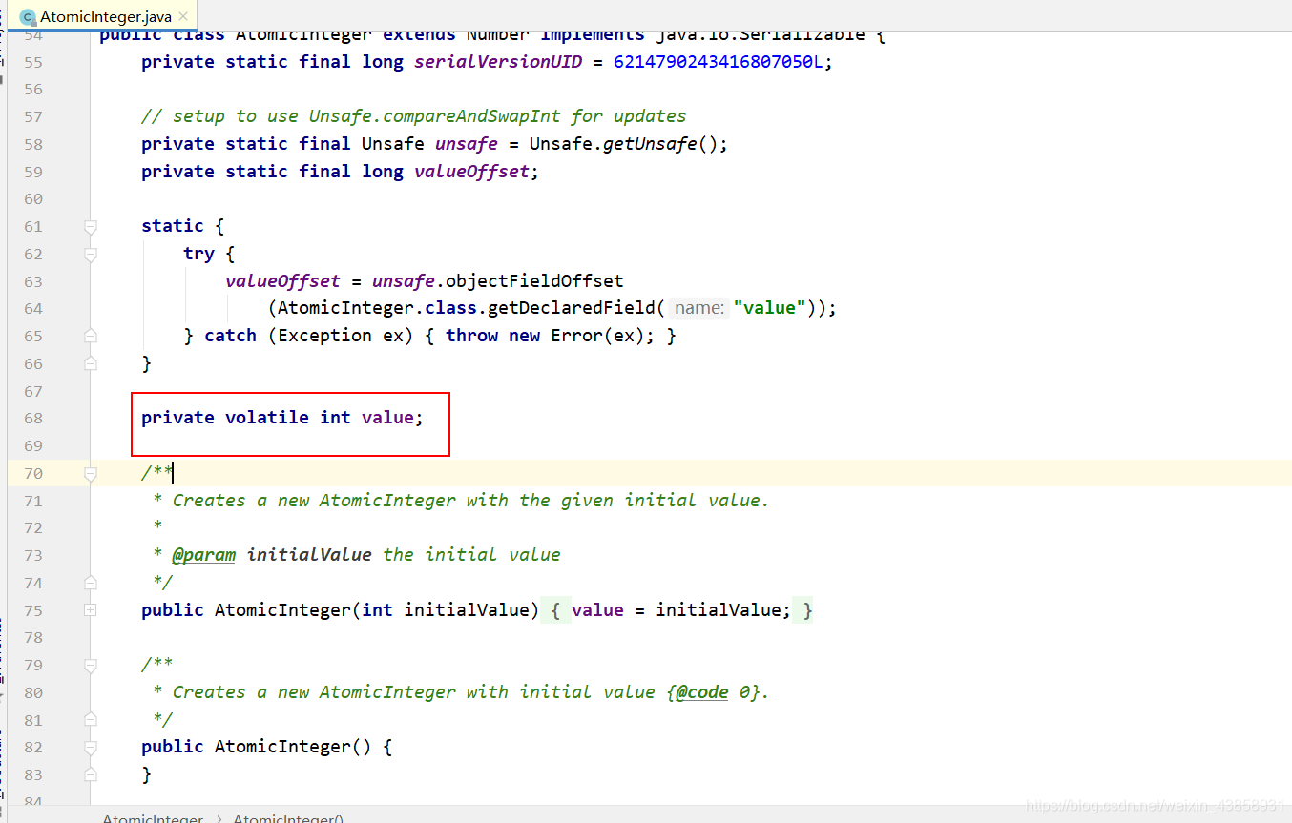Click the Unsafe type name on line 58

[x=392, y=144]
